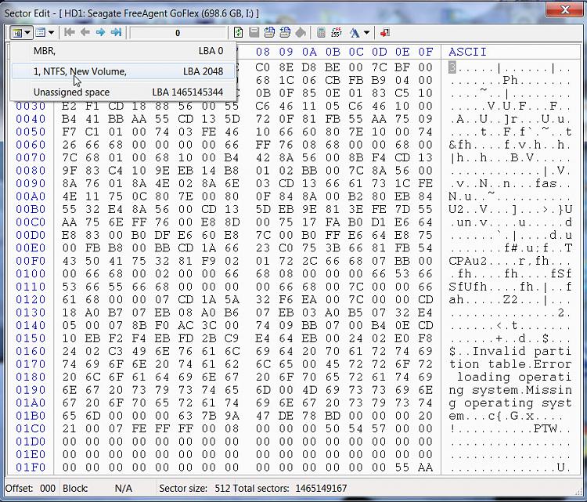
Task: Click the Sector size 512 status entry
Action: [x=194, y=488]
